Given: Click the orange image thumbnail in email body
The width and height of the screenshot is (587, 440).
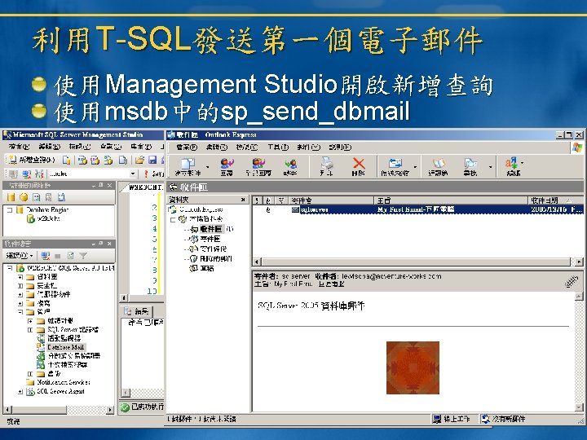Looking at the screenshot, I should pyautogui.click(x=413, y=367).
